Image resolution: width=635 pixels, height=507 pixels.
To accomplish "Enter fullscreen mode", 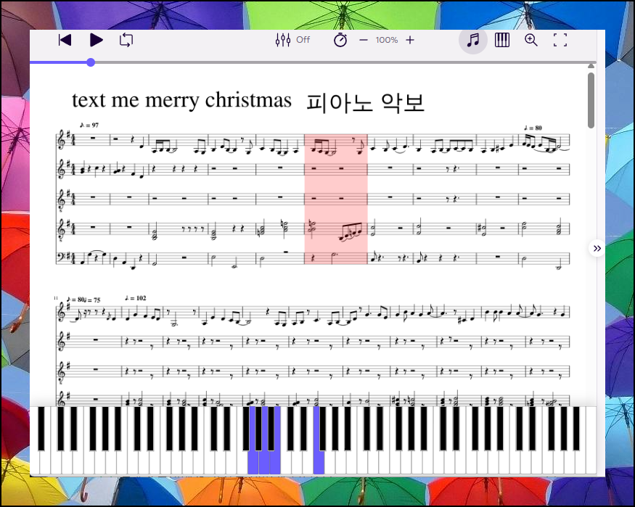I will tap(560, 40).
